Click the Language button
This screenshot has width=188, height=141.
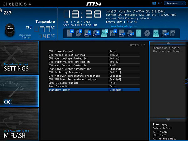pyautogui.click(x=172, y=3)
